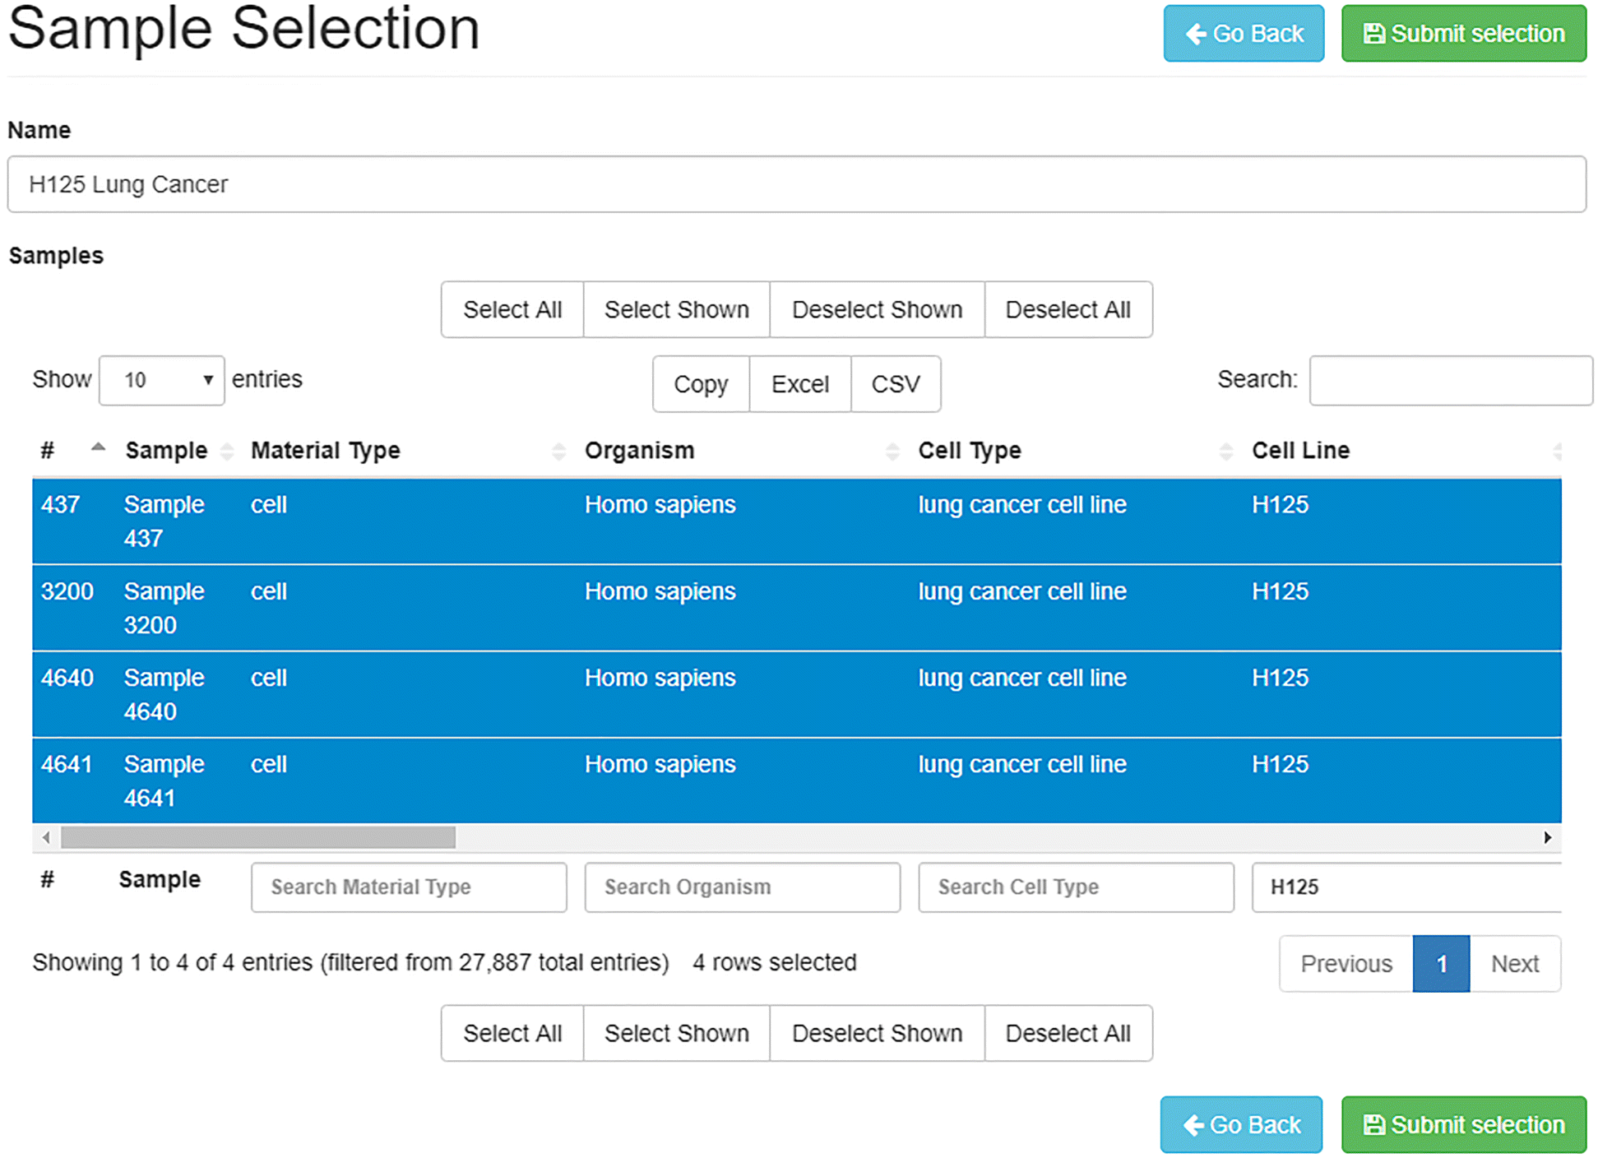The height and width of the screenshot is (1158, 1598).
Task: Click the Next pagination button
Action: [1515, 963]
